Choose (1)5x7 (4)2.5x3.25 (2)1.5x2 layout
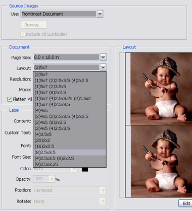Image resolution: width=192 pixels, height=211 pixels. (x=70, y=98)
